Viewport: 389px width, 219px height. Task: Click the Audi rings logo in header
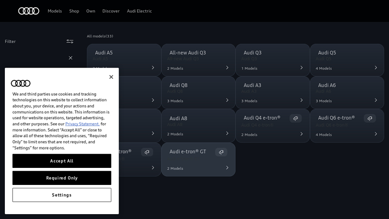point(29,11)
